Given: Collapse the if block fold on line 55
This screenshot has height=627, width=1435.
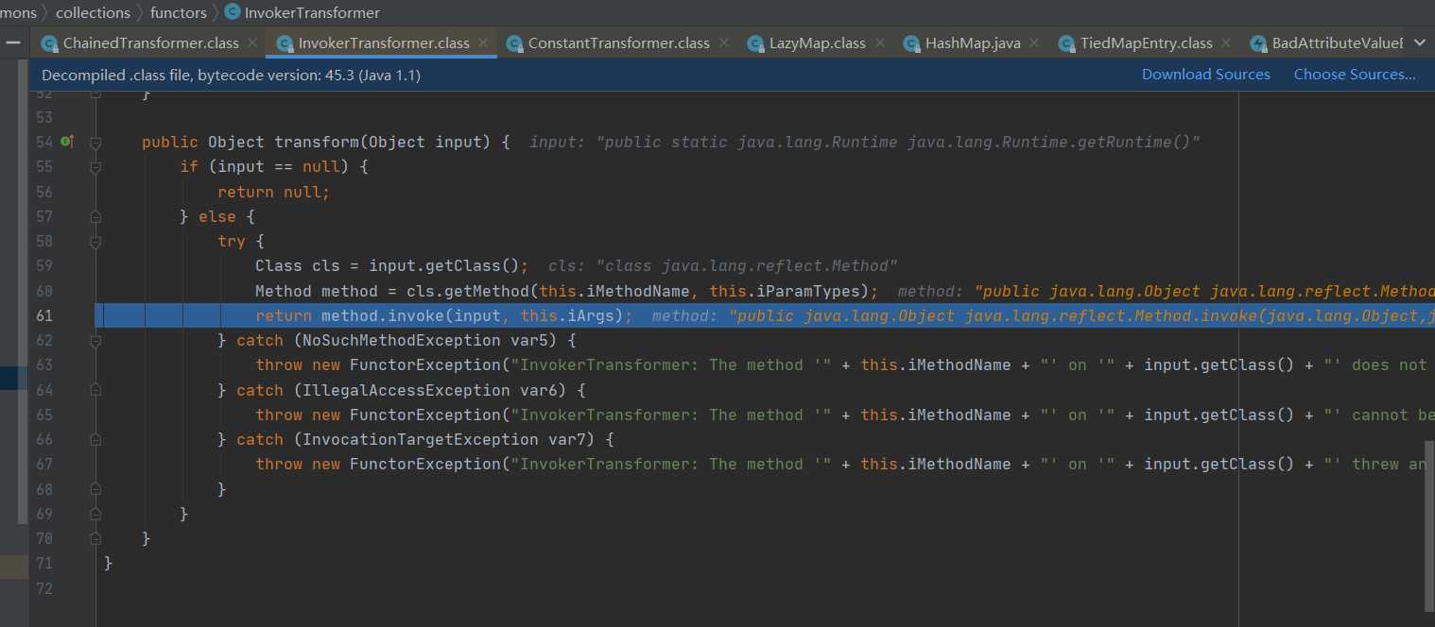Looking at the screenshot, I should [x=95, y=167].
